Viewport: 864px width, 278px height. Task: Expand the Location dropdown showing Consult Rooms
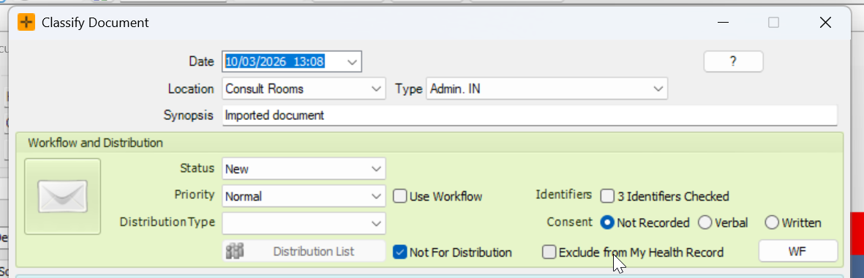pos(376,89)
